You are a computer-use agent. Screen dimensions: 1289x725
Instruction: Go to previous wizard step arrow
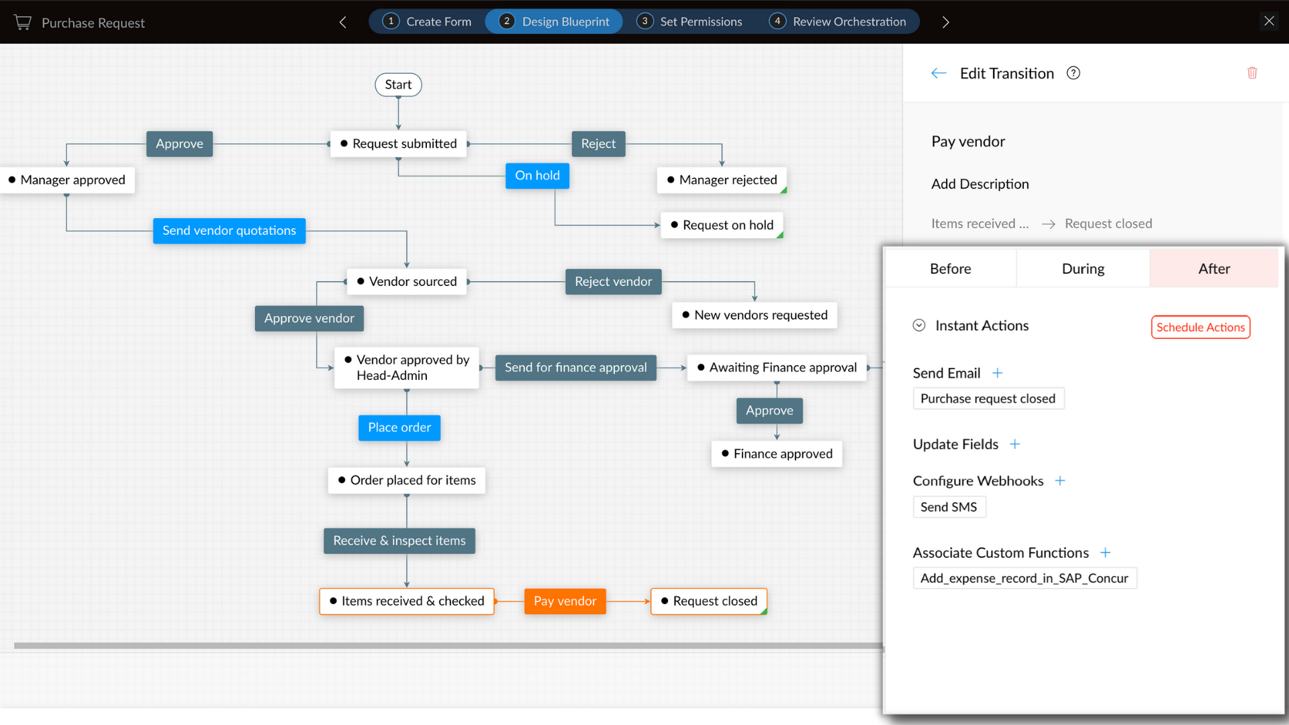click(342, 22)
